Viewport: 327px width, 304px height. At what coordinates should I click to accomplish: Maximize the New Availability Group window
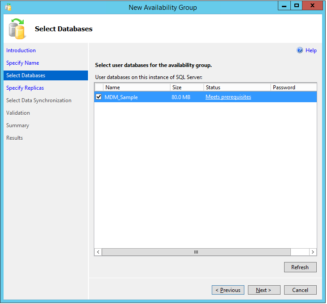(x=296, y=6)
